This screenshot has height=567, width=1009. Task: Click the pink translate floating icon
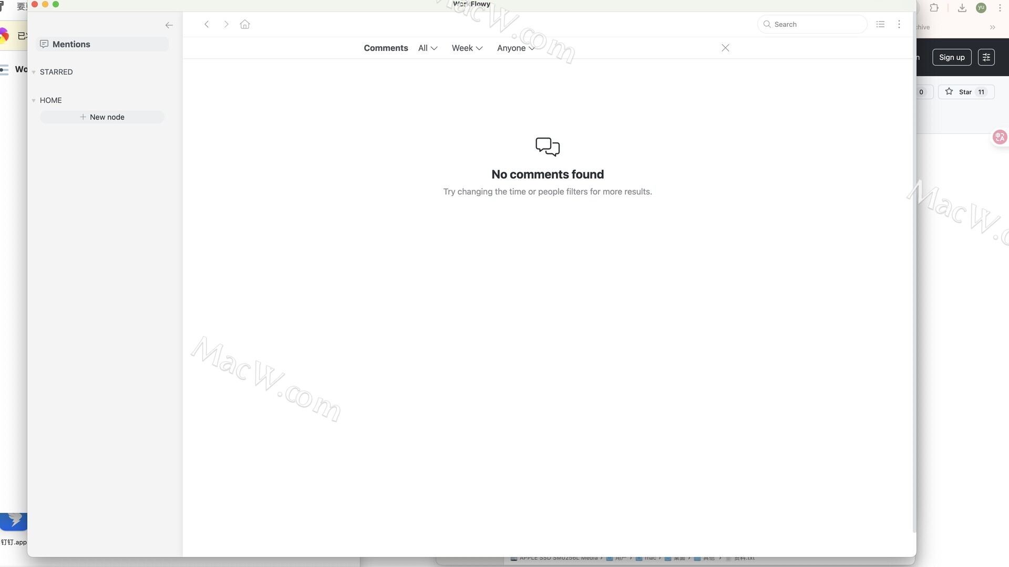coord(1000,137)
